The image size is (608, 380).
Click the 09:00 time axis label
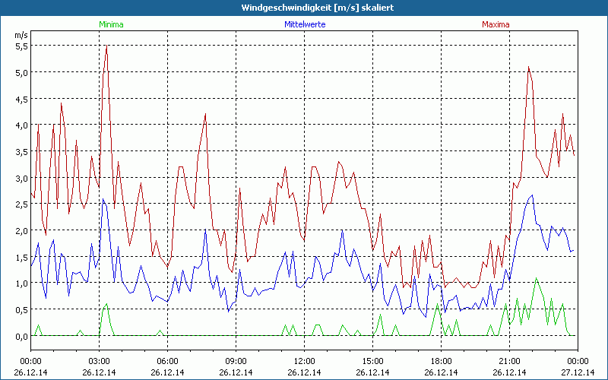pyautogui.click(x=236, y=362)
